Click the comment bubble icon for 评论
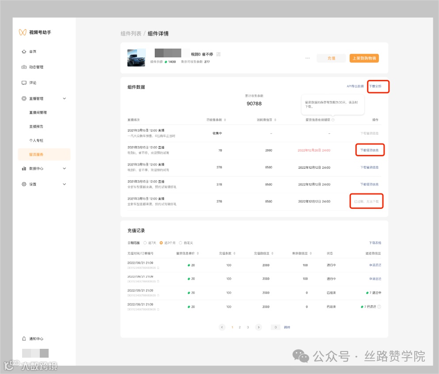The image size is (439, 374). click(x=24, y=83)
